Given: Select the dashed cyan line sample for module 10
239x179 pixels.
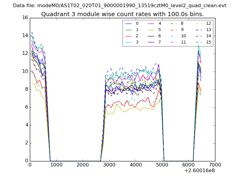Looking at the screenshot, I should point(174,36).
